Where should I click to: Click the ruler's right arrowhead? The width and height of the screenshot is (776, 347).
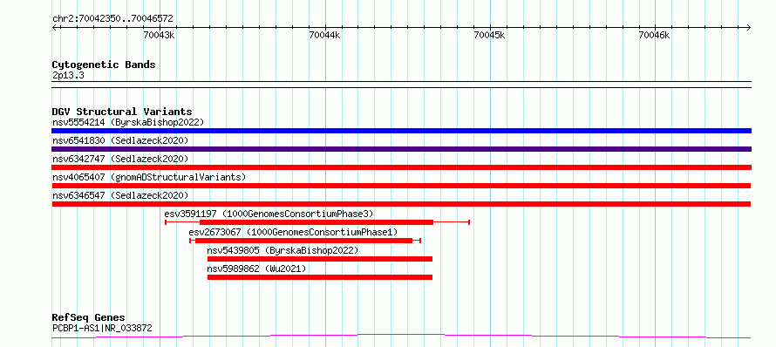pyautogui.click(x=749, y=27)
